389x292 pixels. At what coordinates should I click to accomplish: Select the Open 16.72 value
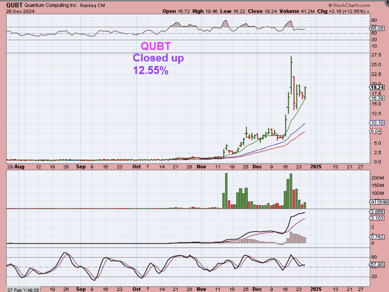(x=176, y=11)
